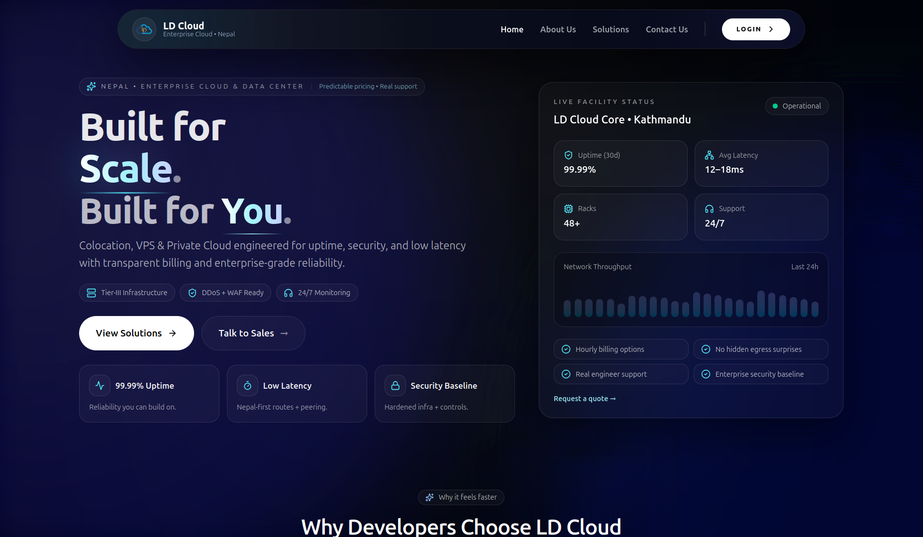Click Nepal-first routes + peering text

tap(282, 407)
